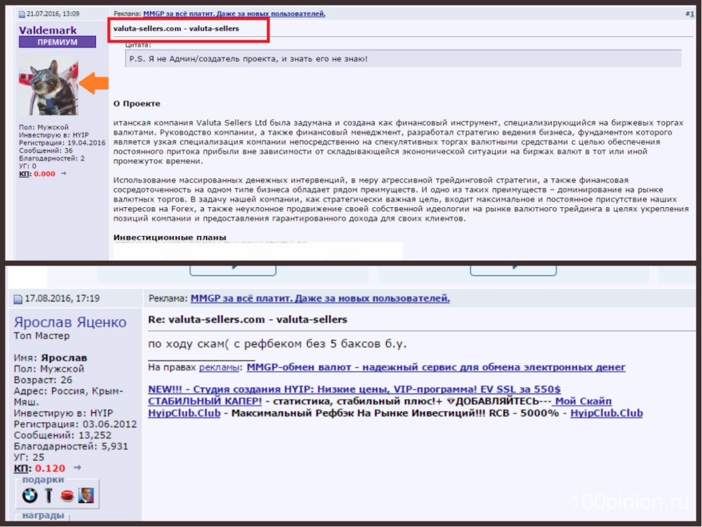This screenshot has width=702, height=527.
Task: Click post icon next to 21.07.2016 date
Action: pos(22,14)
